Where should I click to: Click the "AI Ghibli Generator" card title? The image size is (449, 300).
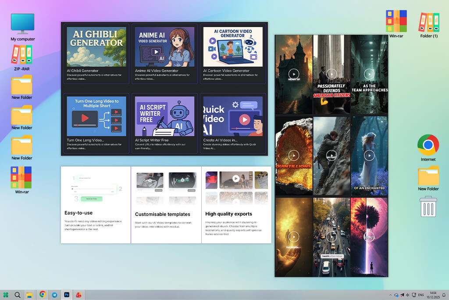pyautogui.click(x=82, y=71)
